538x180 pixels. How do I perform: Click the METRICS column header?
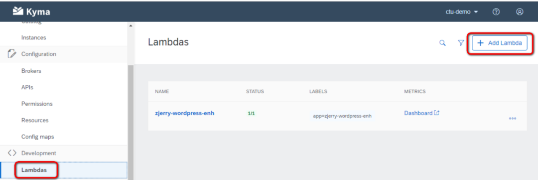[415, 91]
